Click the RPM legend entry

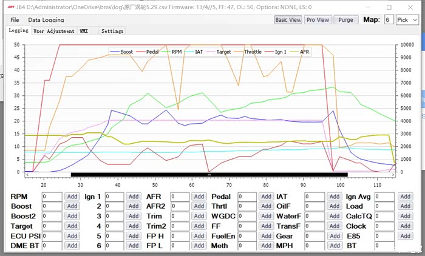coord(172,52)
